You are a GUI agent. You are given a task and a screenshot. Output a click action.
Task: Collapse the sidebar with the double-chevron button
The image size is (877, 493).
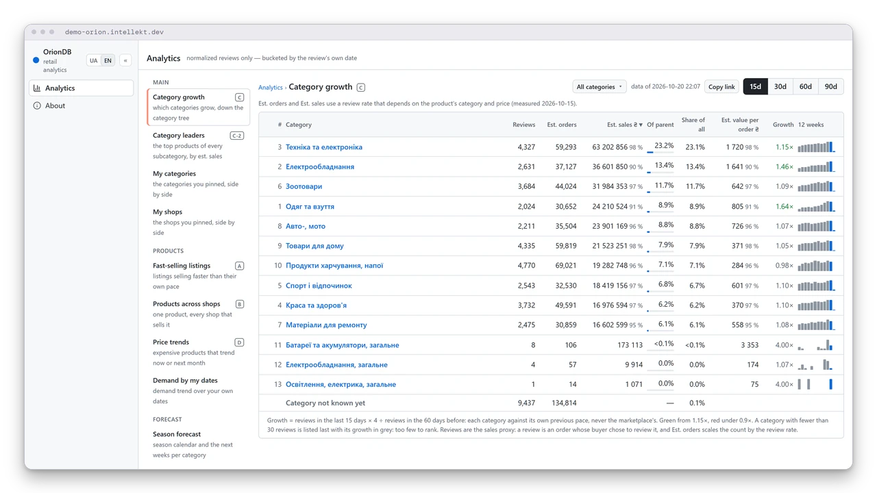[x=125, y=60]
